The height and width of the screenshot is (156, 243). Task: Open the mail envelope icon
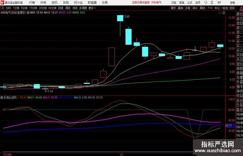(219, 3)
